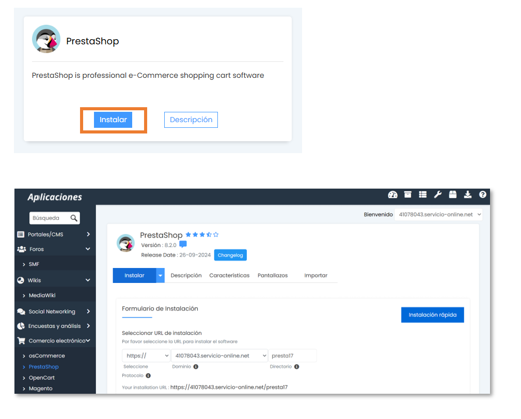Image resolution: width=521 pixels, height=419 pixels.
Task: Open the Bienvenido domain selector dropdown
Action: [438, 214]
